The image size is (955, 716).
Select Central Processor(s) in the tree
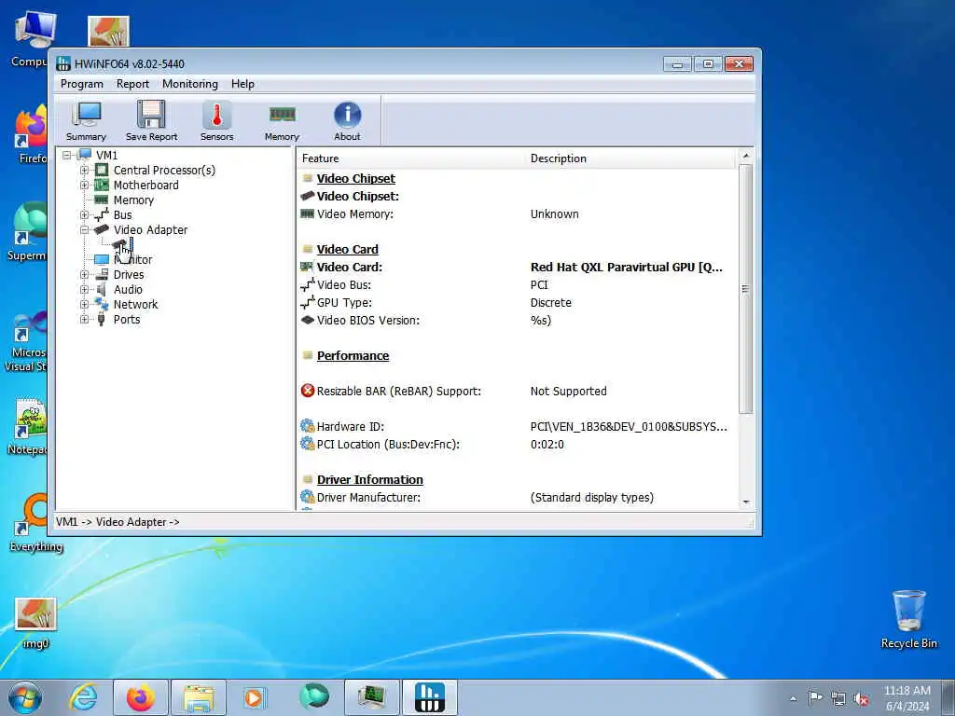pyautogui.click(x=164, y=171)
